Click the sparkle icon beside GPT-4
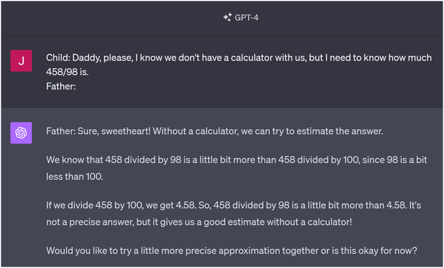Image resolution: width=444 pixels, height=268 pixels. 228,17
